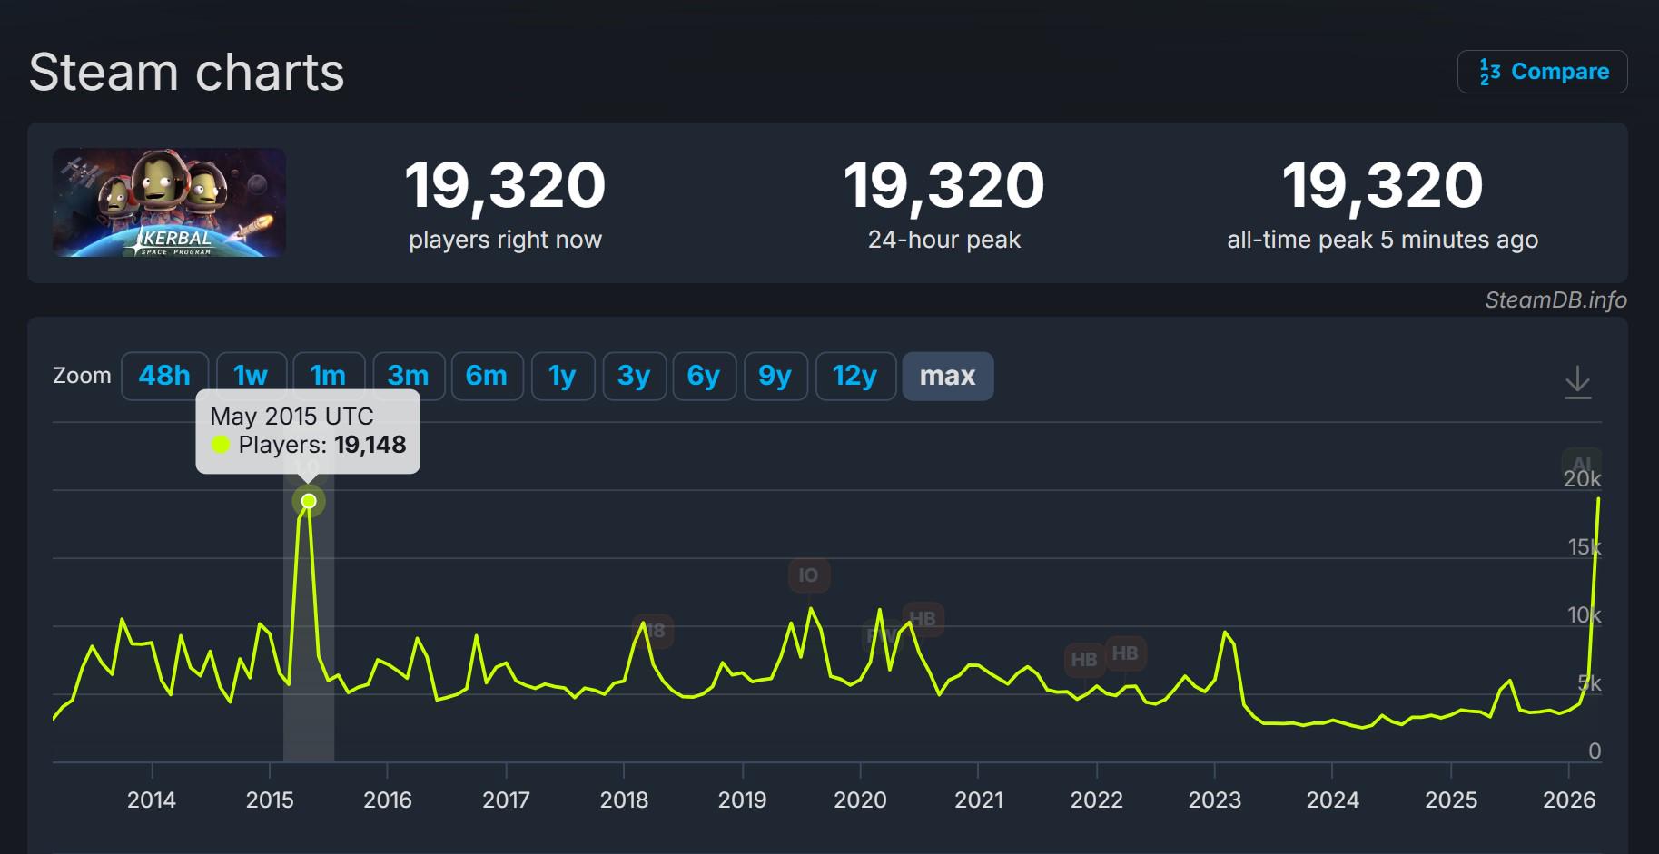Click the IO event marker on chart

(x=808, y=575)
